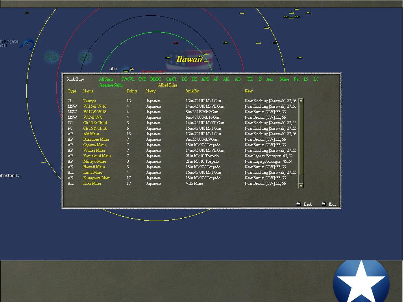Click the red ship icon near Hawaii
Screen dimensions: 403x302
click(176, 43)
